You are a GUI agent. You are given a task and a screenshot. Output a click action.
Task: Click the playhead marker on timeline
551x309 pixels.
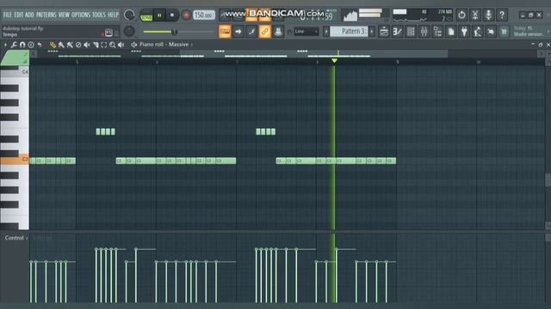334,61
